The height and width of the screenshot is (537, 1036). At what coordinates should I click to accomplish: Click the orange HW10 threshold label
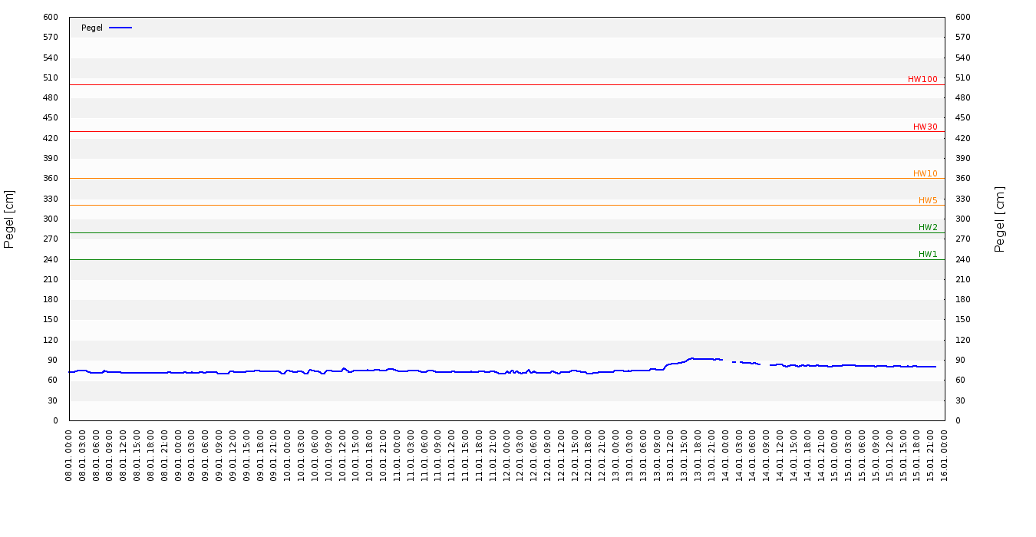click(x=925, y=173)
